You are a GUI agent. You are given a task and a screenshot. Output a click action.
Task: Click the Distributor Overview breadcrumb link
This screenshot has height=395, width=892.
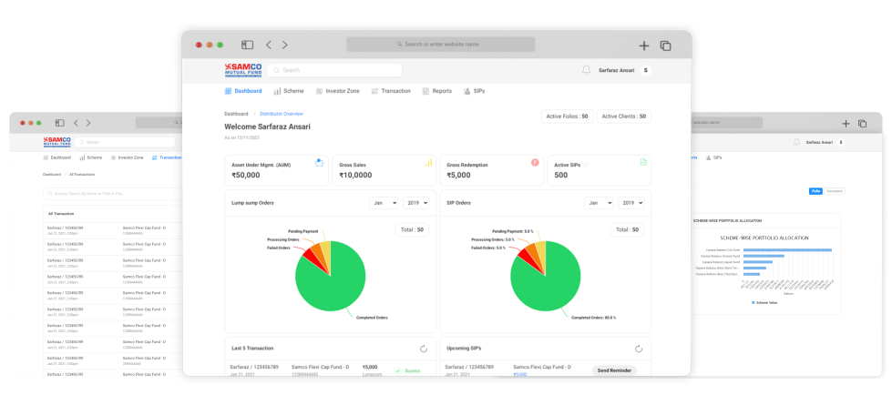click(x=282, y=114)
